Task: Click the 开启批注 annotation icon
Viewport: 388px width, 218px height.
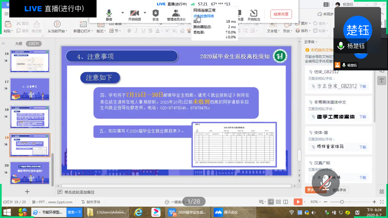Action: click(x=254, y=13)
